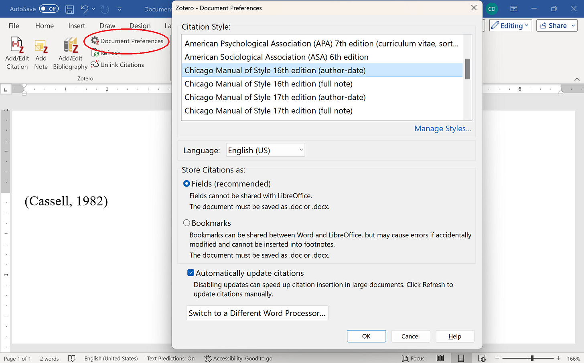Viewport: 584px width, 363px height.
Task: Save the document with the floppy disk icon
Action: tap(69, 9)
